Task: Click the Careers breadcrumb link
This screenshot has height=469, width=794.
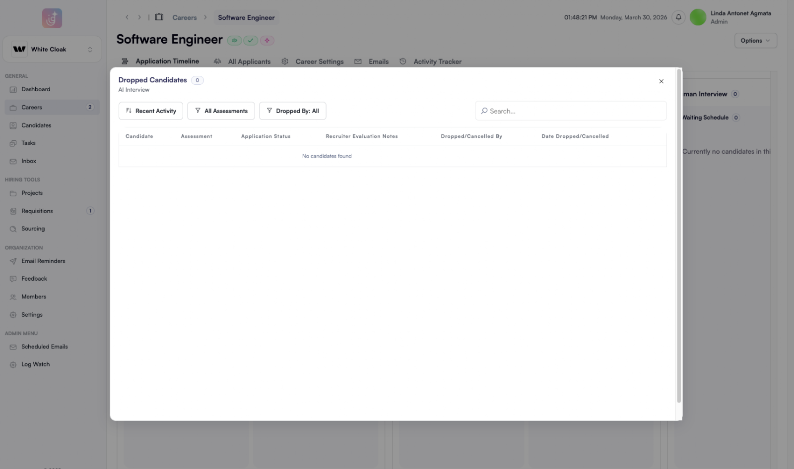Action: click(185, 18)
